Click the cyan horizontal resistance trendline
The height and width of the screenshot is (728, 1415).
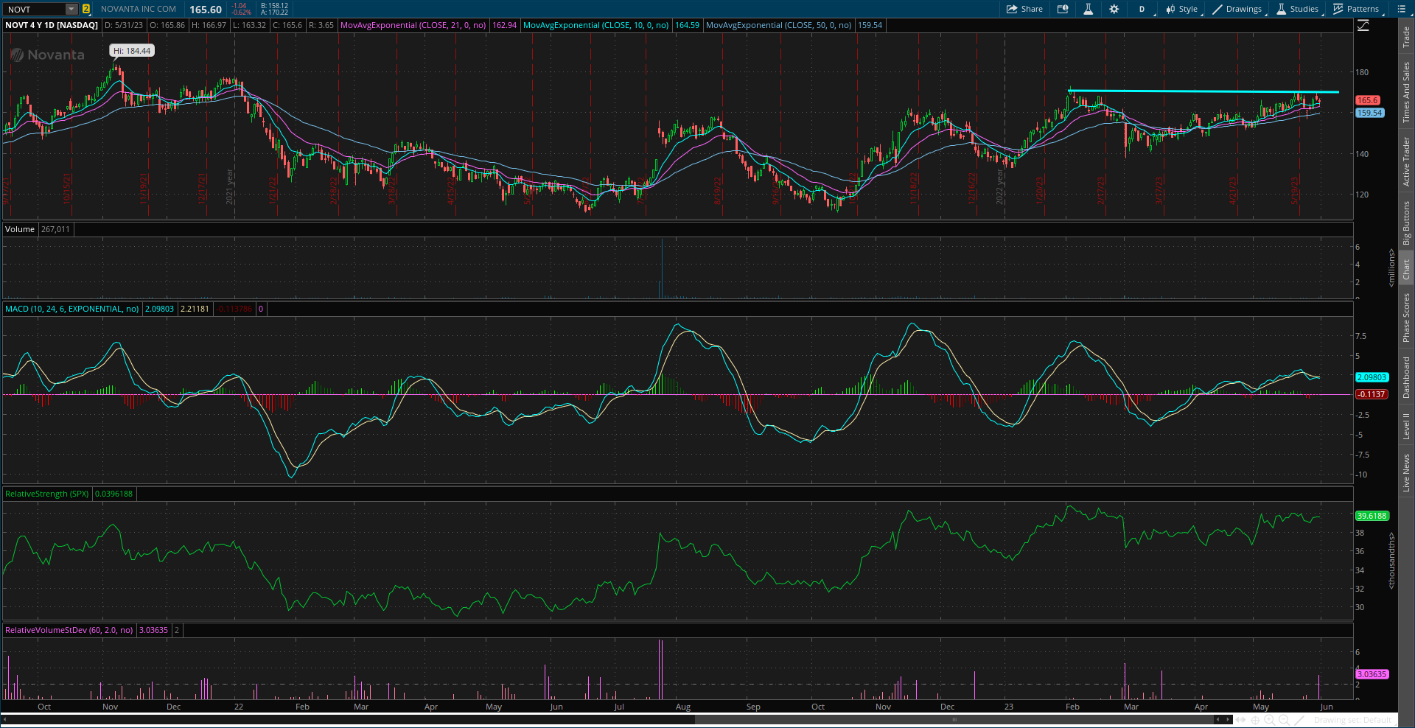[1203, 91]
